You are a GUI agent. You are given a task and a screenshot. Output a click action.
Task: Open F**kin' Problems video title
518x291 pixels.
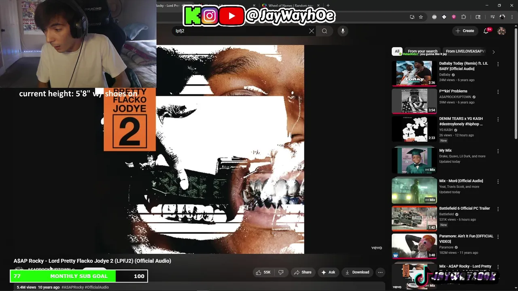point(453,91)
